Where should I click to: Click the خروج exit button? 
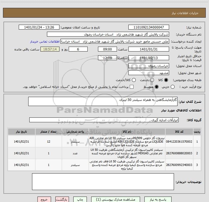tap(44, 200)
